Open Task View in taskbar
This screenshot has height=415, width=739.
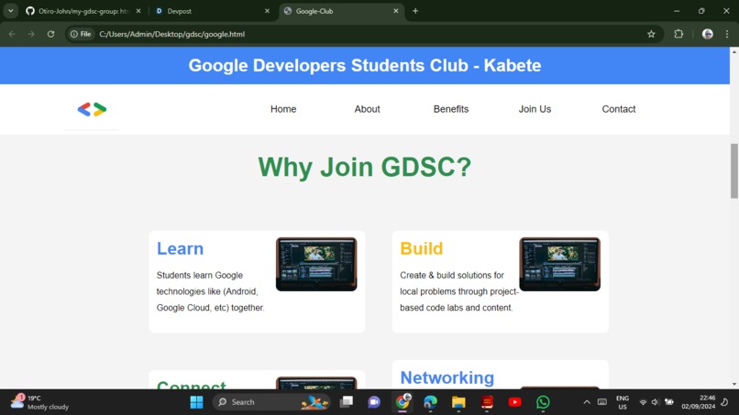click(x=347, y=402)
